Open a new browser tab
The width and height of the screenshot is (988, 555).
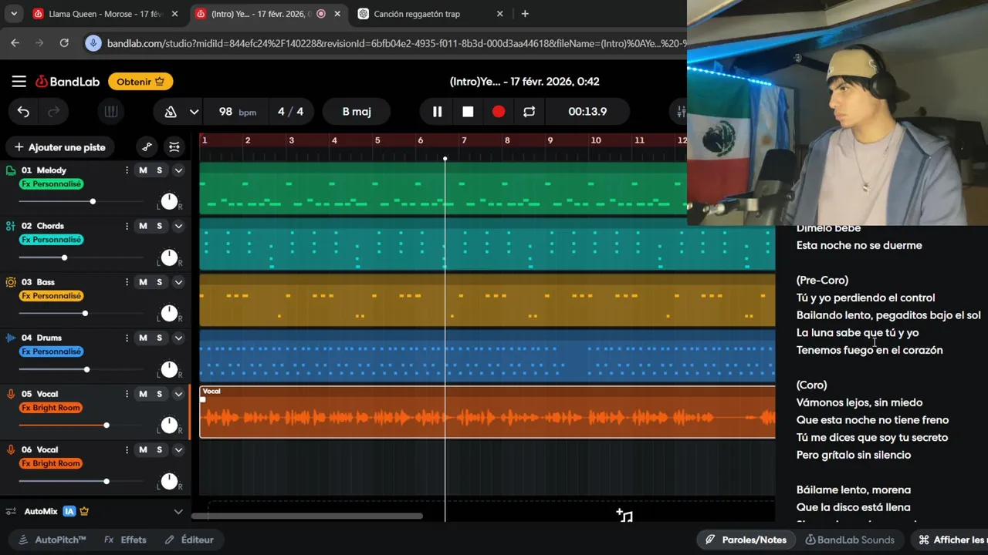(x=525, y=14)
